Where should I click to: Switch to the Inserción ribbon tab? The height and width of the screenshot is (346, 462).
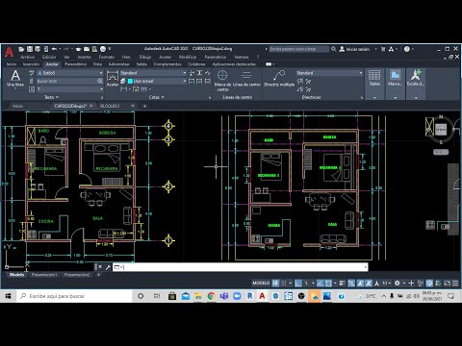point(31,64)
